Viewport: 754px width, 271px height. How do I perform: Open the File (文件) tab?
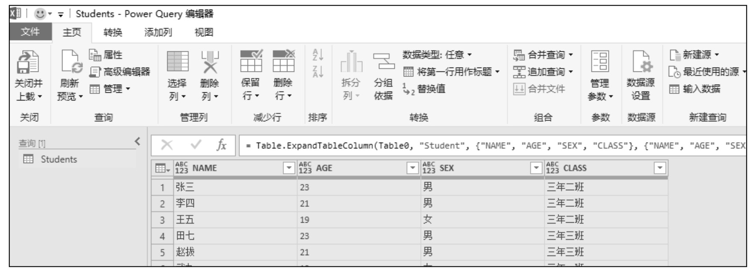pyautogui.click(x=30, y=32)
